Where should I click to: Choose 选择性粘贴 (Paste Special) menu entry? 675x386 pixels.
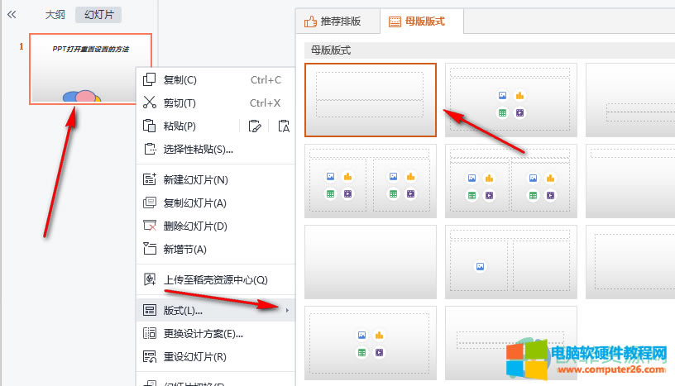198,150
